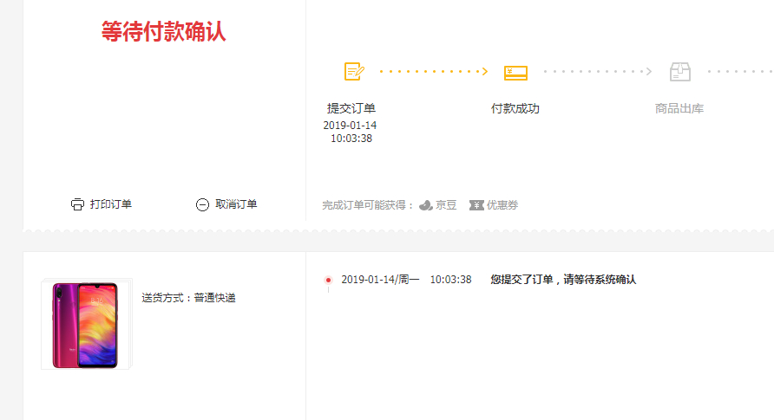Cancel the order via 取消订单
The width and height of the screenshot is (774, 420).
point(236,204)
